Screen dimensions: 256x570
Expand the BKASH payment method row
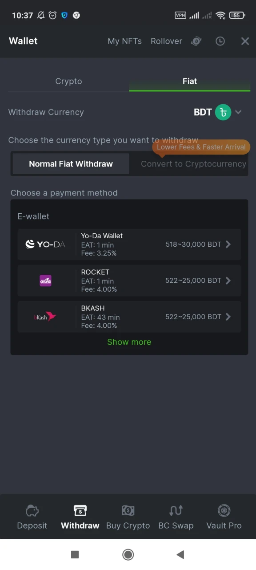click(228, 317)
